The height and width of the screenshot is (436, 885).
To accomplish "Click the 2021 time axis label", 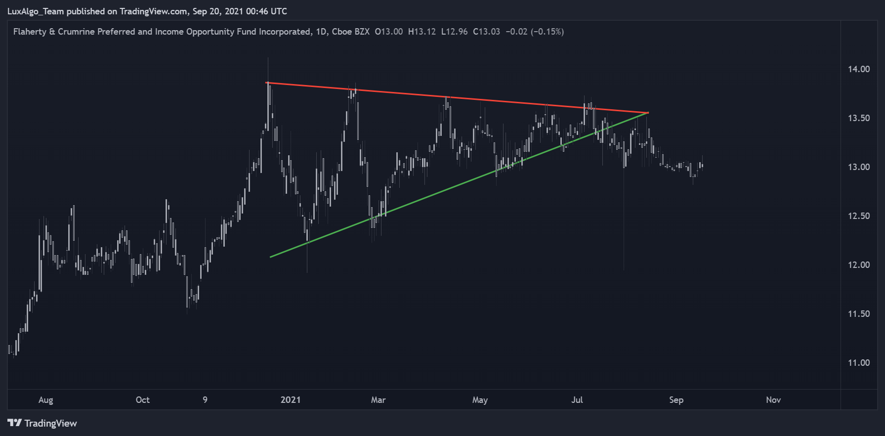I will click(x=291, y=400).
